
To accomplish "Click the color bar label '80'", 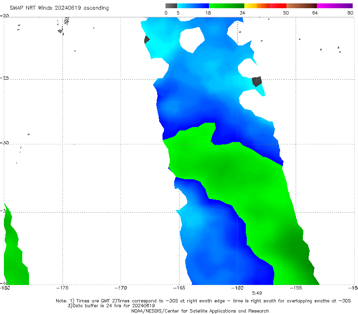I will 350,13.
